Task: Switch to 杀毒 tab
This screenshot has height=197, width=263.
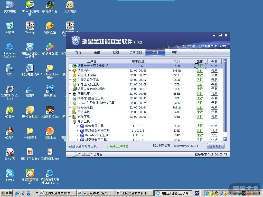Action: 97,53
